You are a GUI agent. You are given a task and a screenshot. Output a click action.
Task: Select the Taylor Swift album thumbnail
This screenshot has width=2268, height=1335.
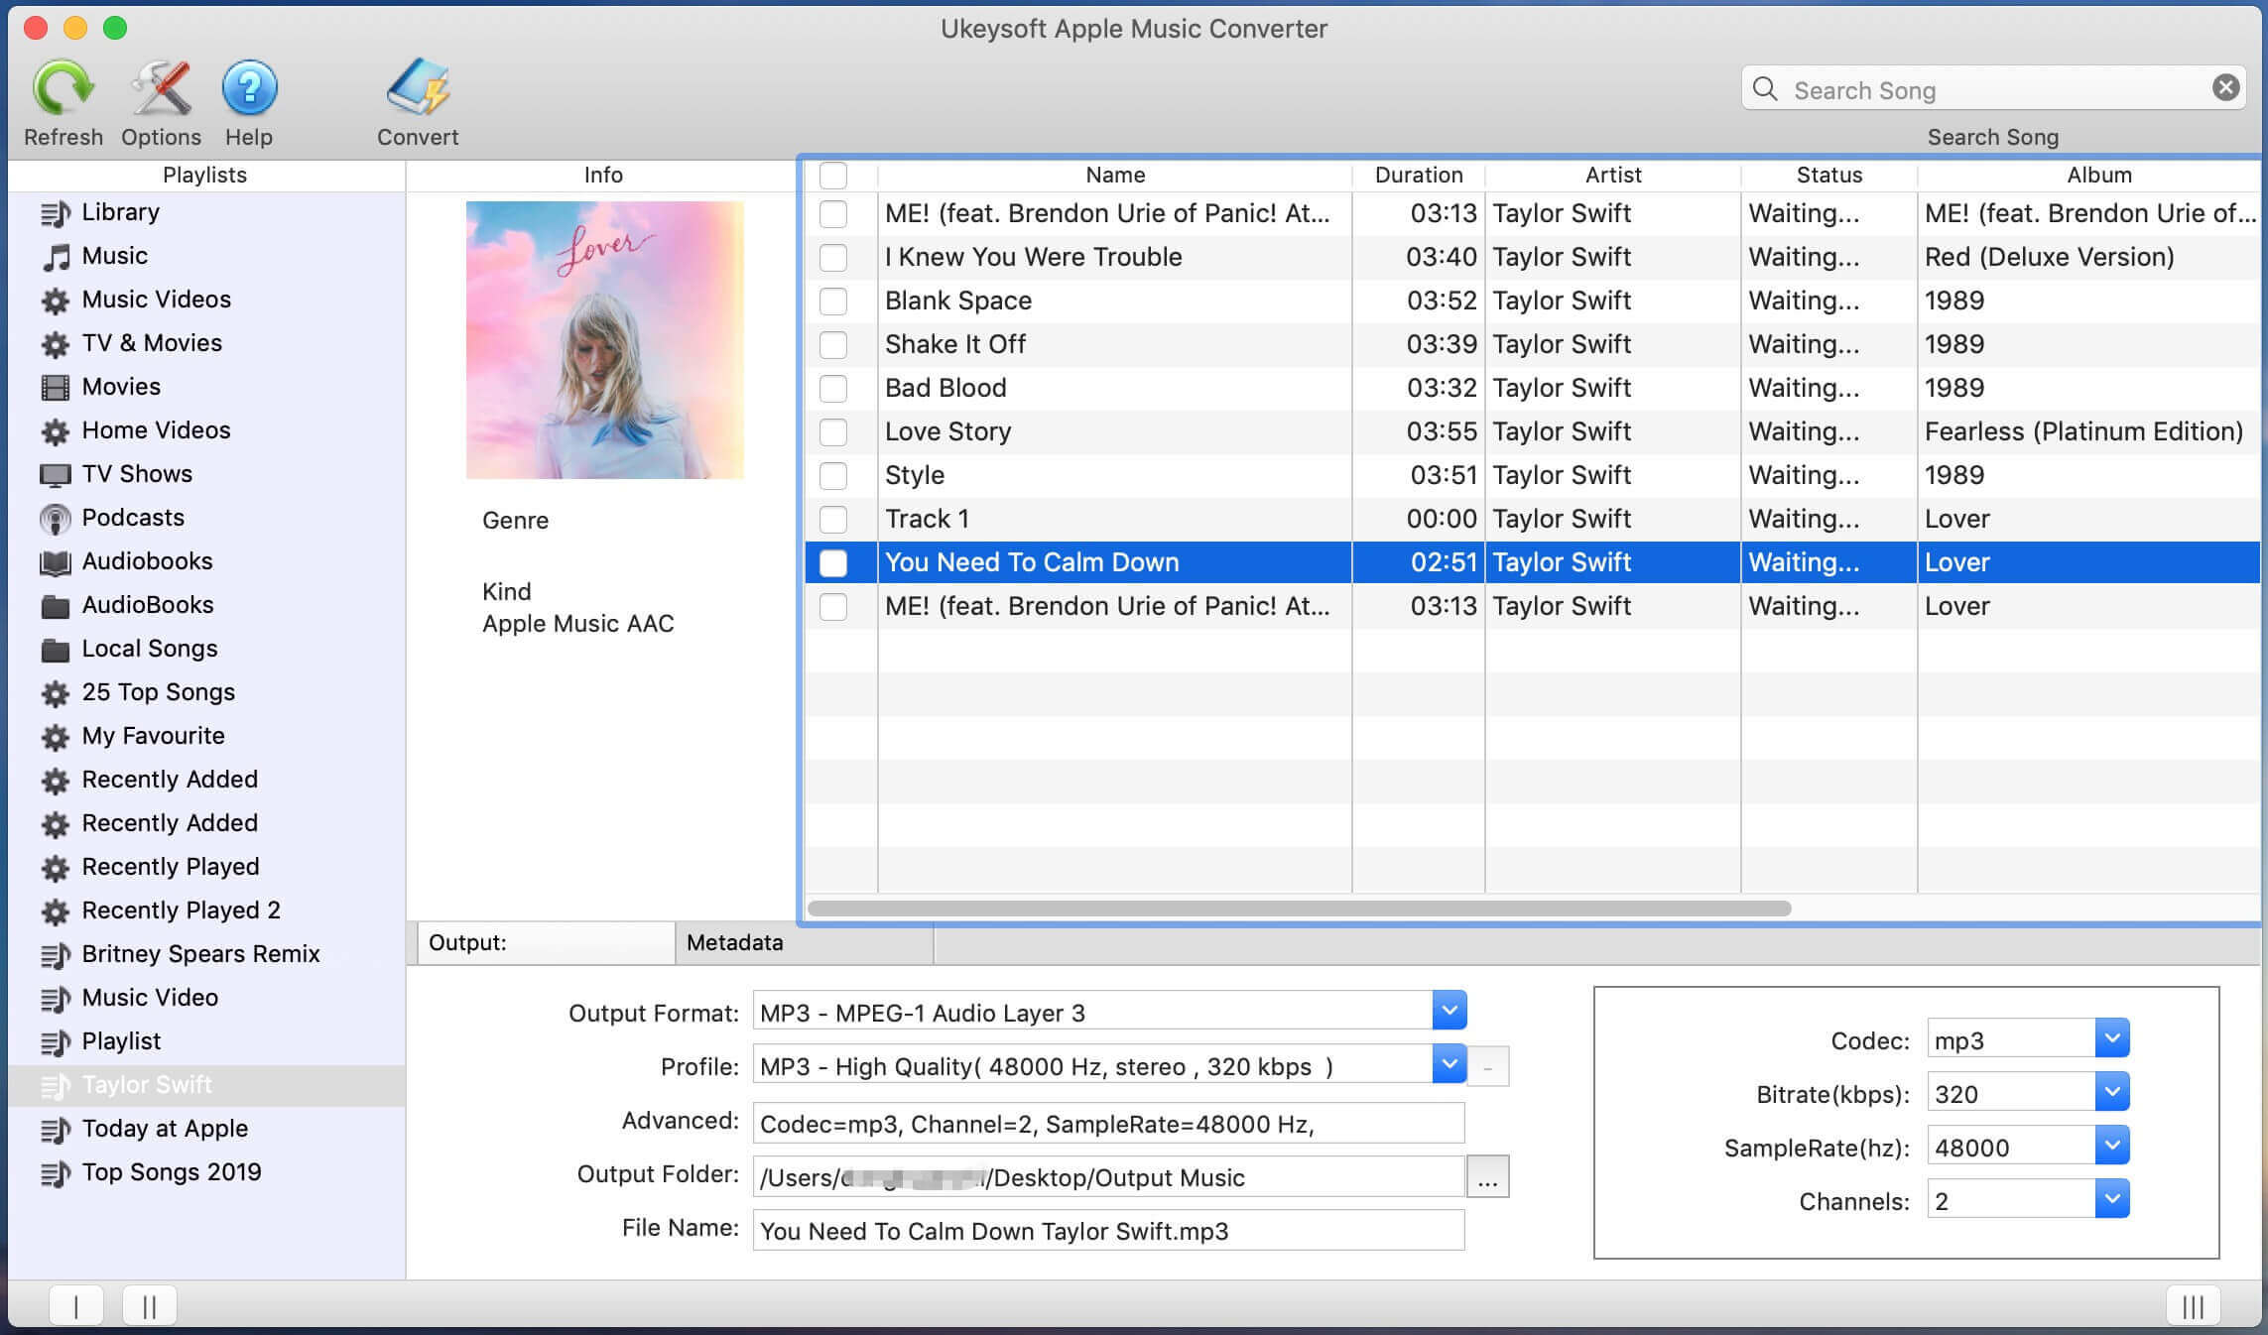click(x=604, y=338)
